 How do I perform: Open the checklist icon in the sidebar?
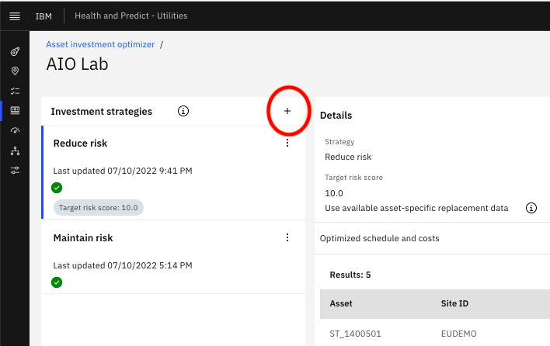15,91
